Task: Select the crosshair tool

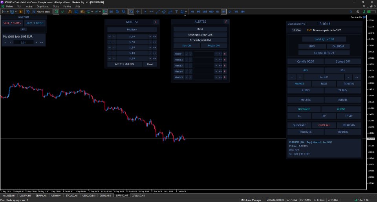Action: click(138, 11)
